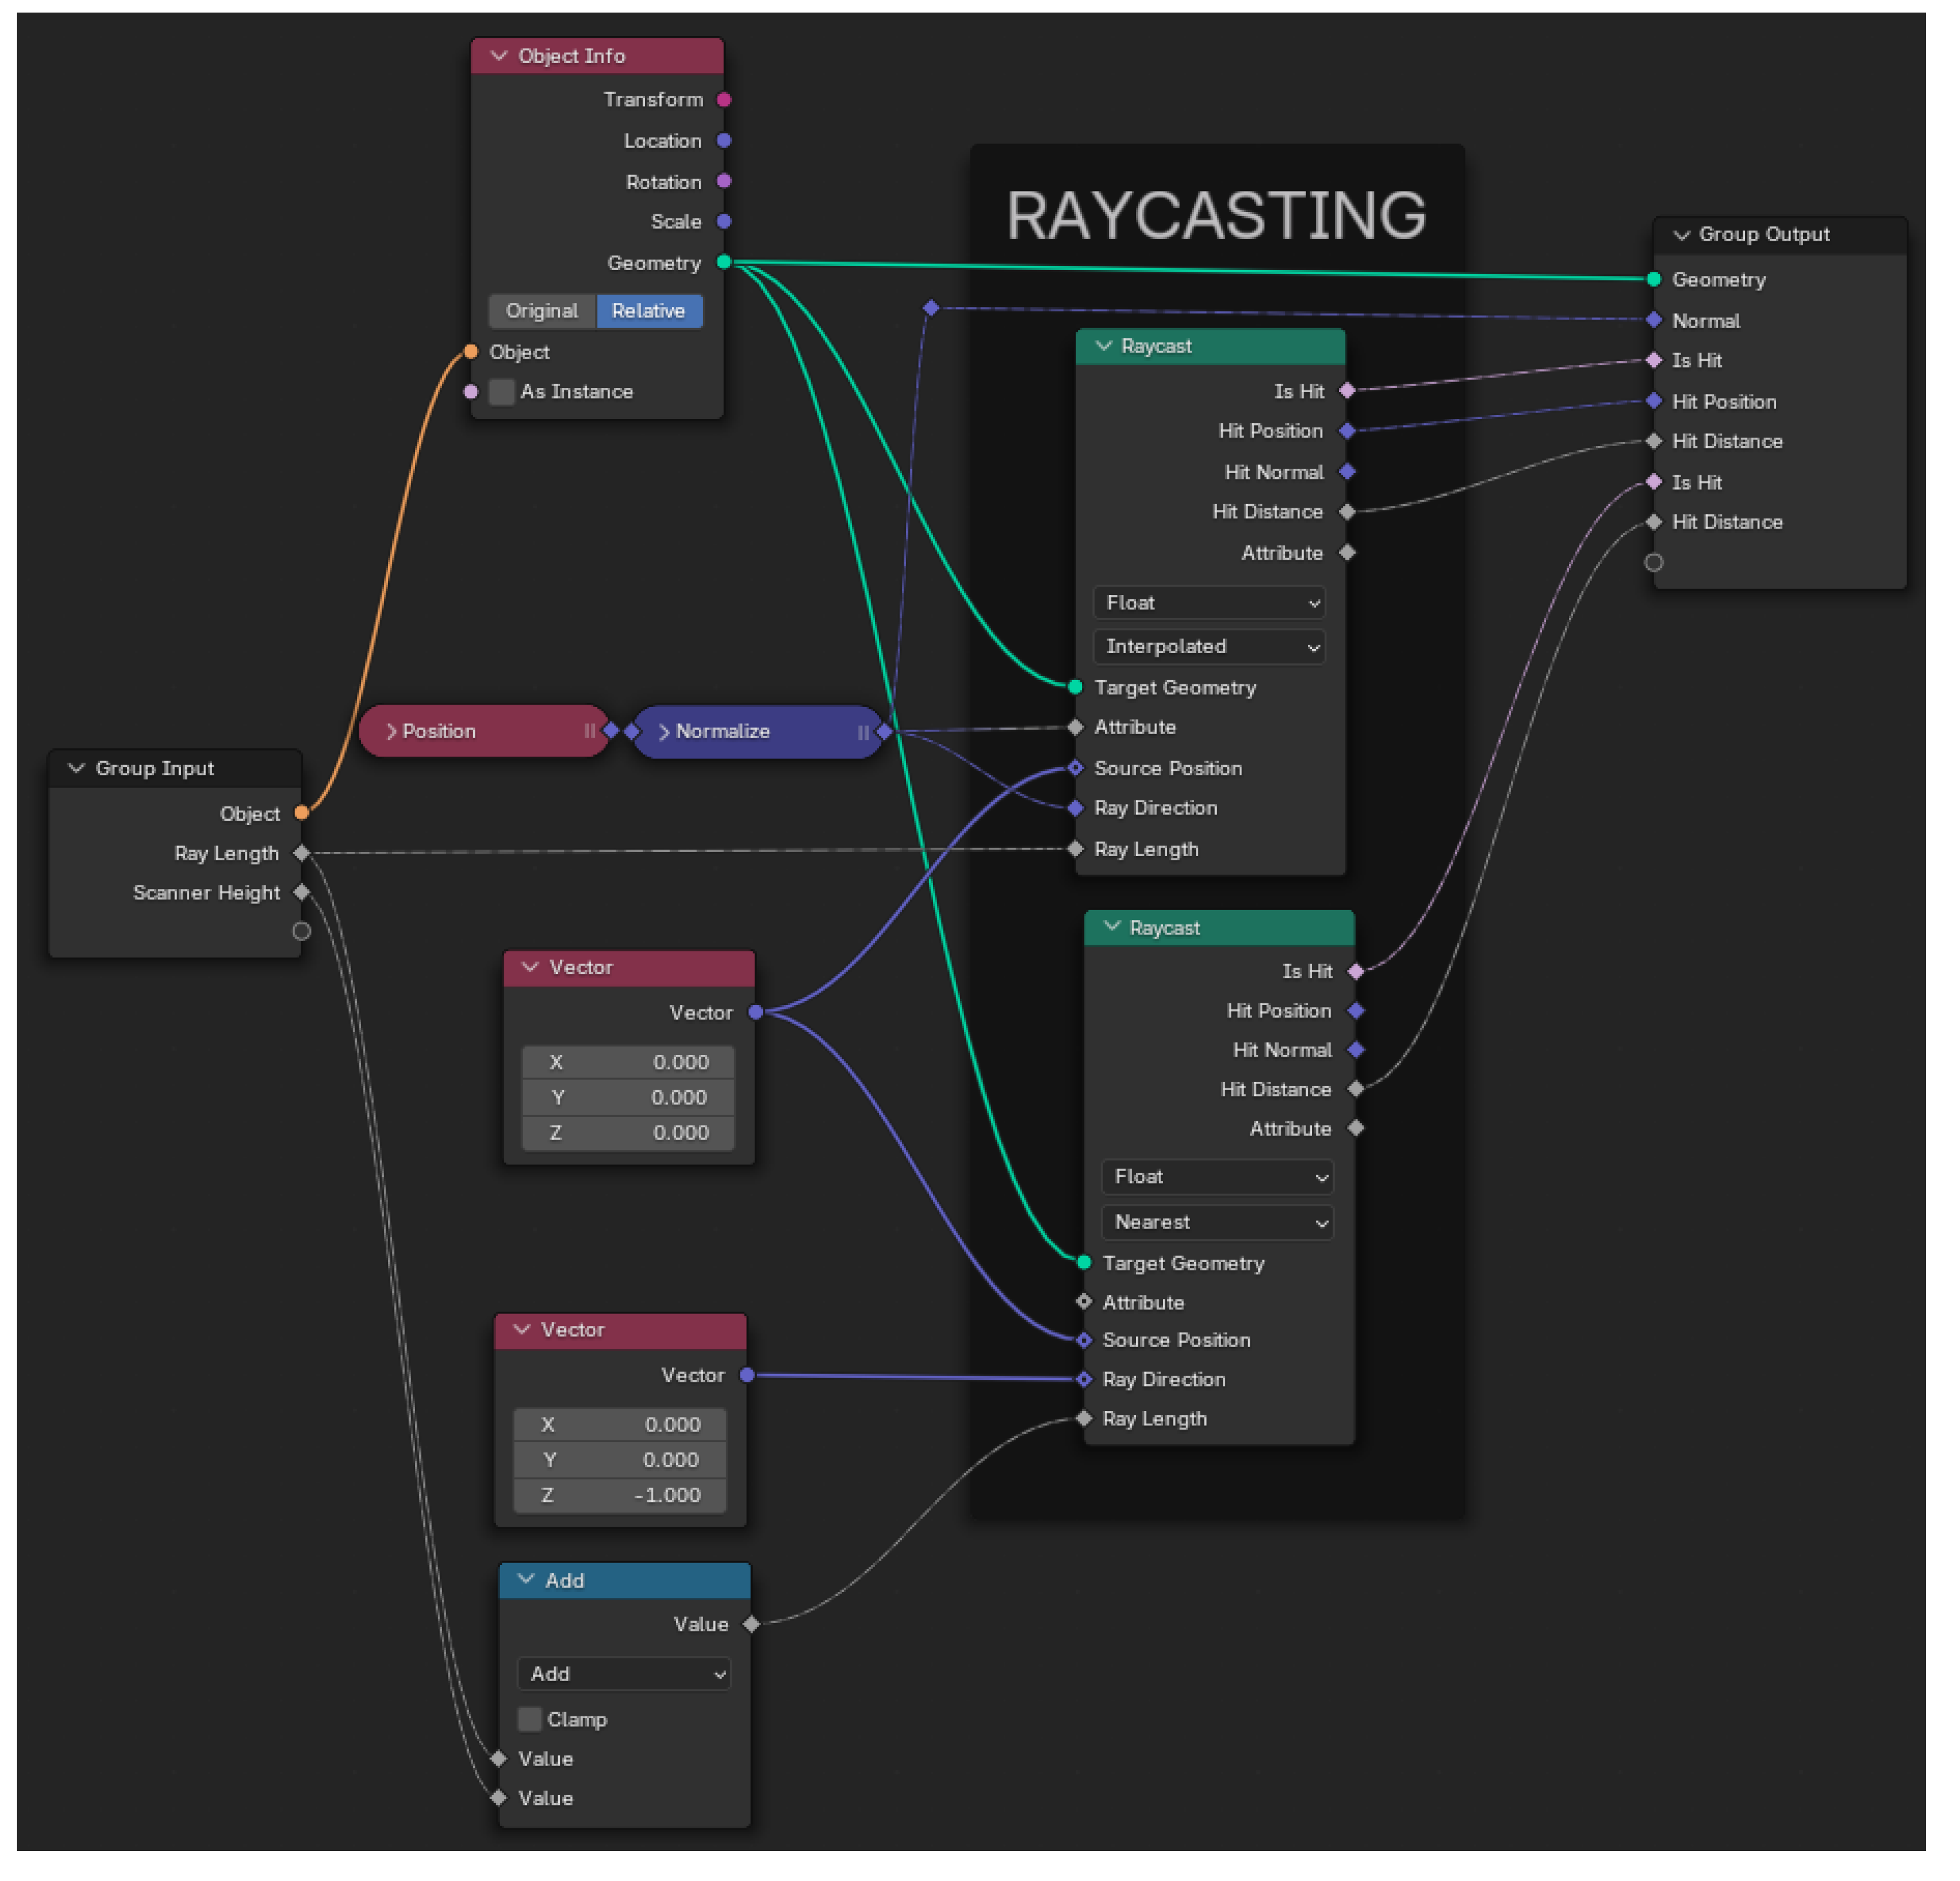
Task: Click the Transform output socket on Object Info
Action: (x=724, y=100)
